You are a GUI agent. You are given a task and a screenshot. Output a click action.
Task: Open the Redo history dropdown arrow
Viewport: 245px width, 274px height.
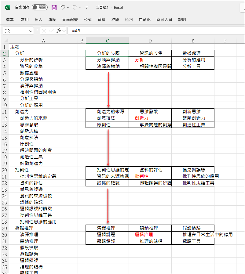point(80,8)
